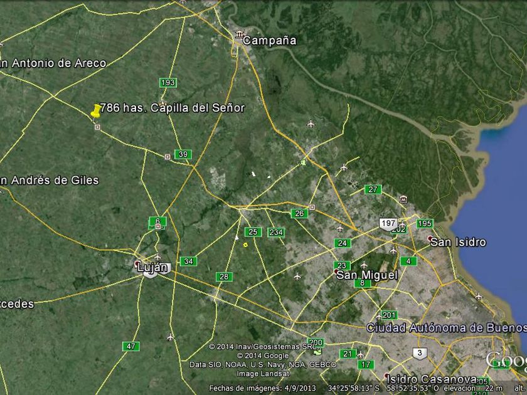Click the square marker below the yellow pushpin

(x=97, y=127)
